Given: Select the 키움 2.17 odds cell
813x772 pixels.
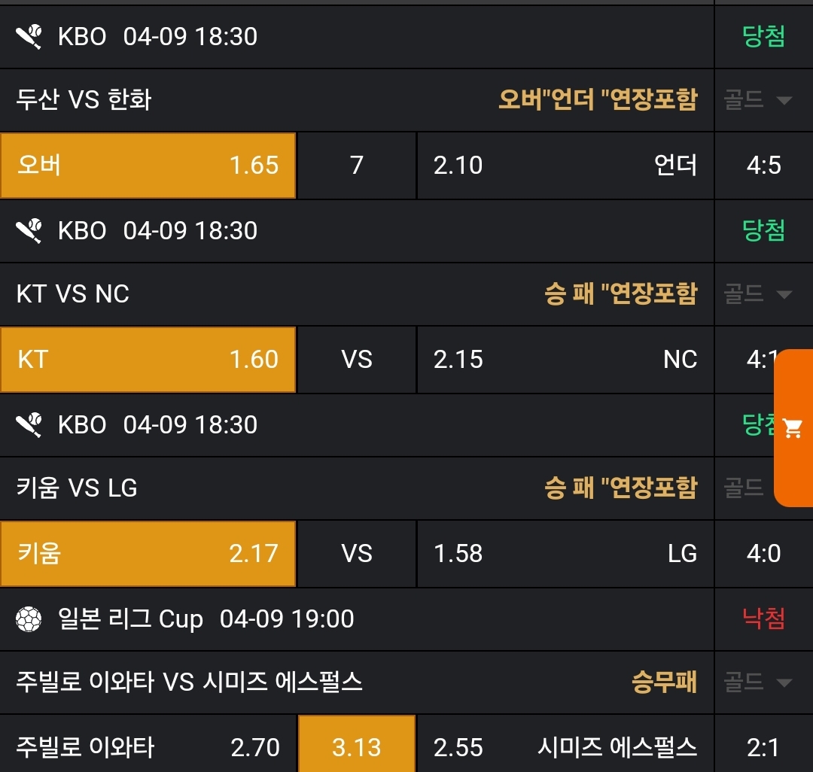Looking at the screenshot, I should pyautogui.click(x=148, y=554).
